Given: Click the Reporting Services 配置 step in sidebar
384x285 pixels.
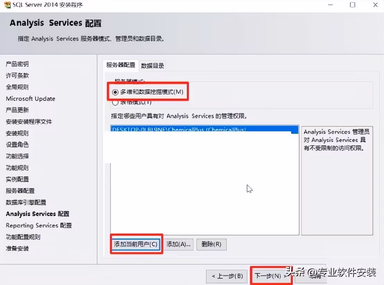Looking at the screenshot, I should pyautogui.click(x=39, y=226).
